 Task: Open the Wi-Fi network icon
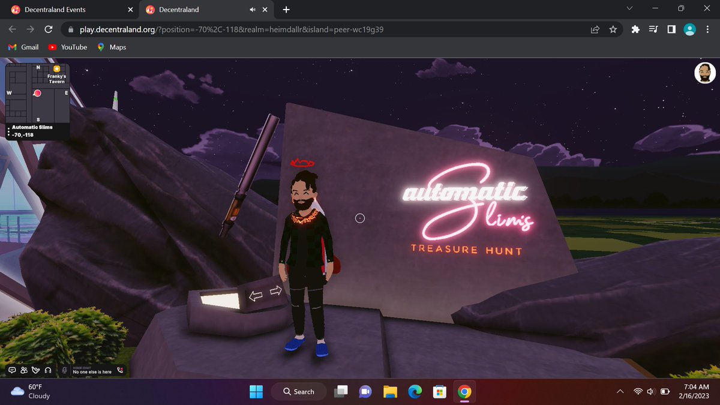tap(638, 392)
